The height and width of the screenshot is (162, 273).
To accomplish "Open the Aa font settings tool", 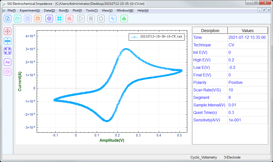I will 8,62.
